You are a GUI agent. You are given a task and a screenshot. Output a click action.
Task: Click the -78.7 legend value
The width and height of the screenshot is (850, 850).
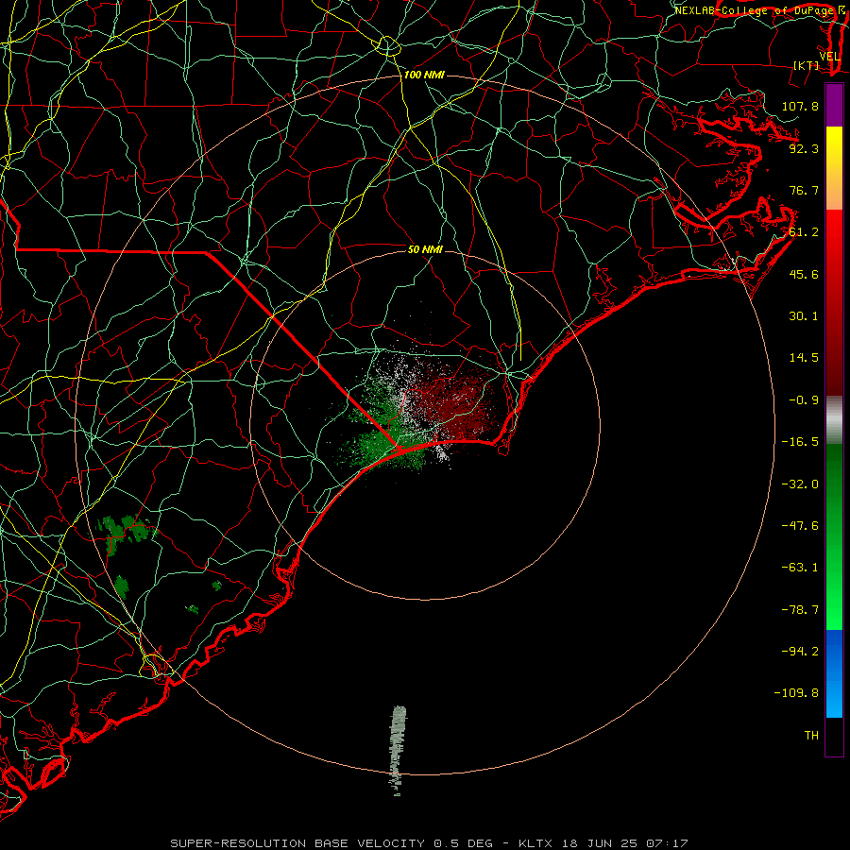click(x=800, y=610)
